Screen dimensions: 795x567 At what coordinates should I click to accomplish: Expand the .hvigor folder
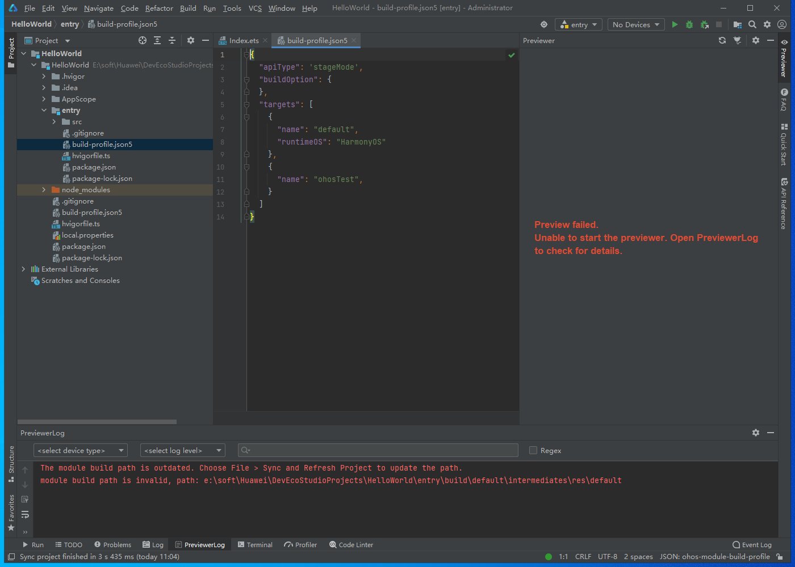click(44, 76)
